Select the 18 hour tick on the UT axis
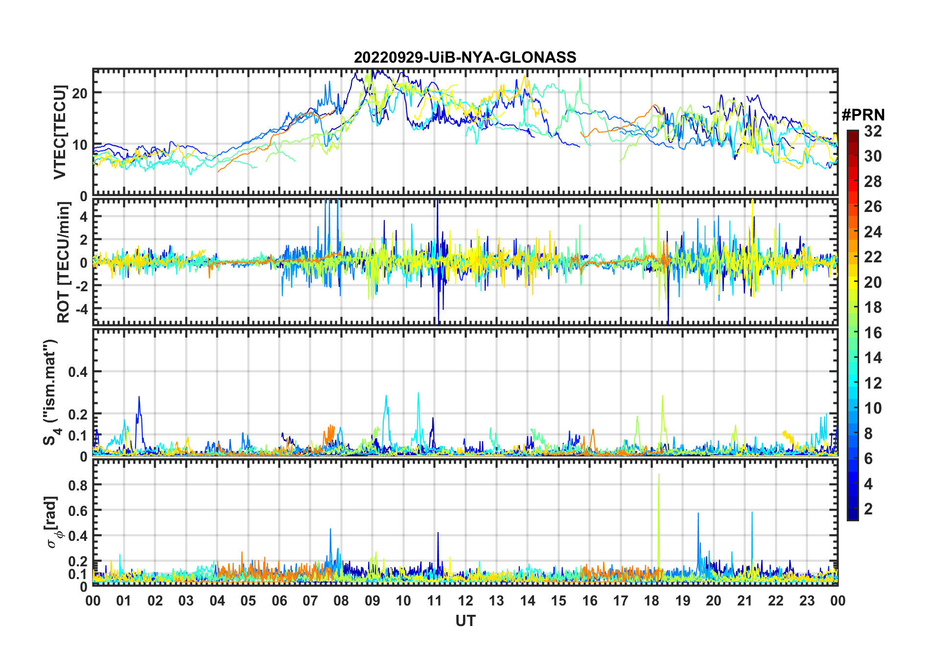This screenshot has width=931, height=651. 652,601
